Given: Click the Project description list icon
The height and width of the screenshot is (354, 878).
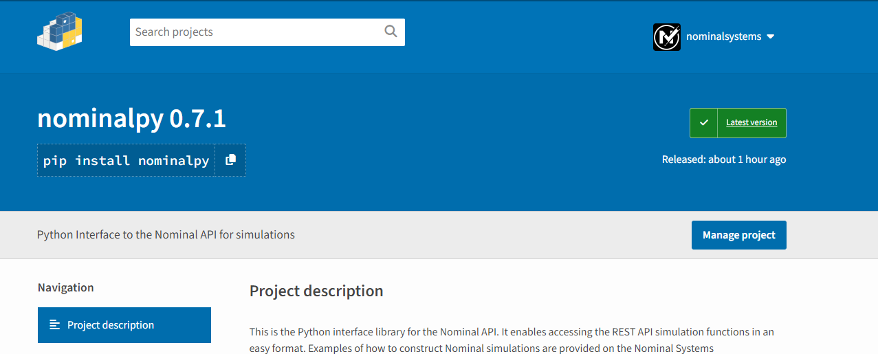Looking at the screenshot, I should coord(55,325).
